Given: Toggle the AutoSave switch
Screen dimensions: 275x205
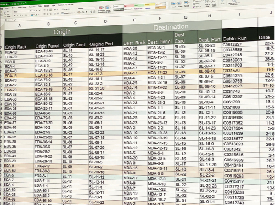Looking at the screenshot, I should (x=8, y=4).
